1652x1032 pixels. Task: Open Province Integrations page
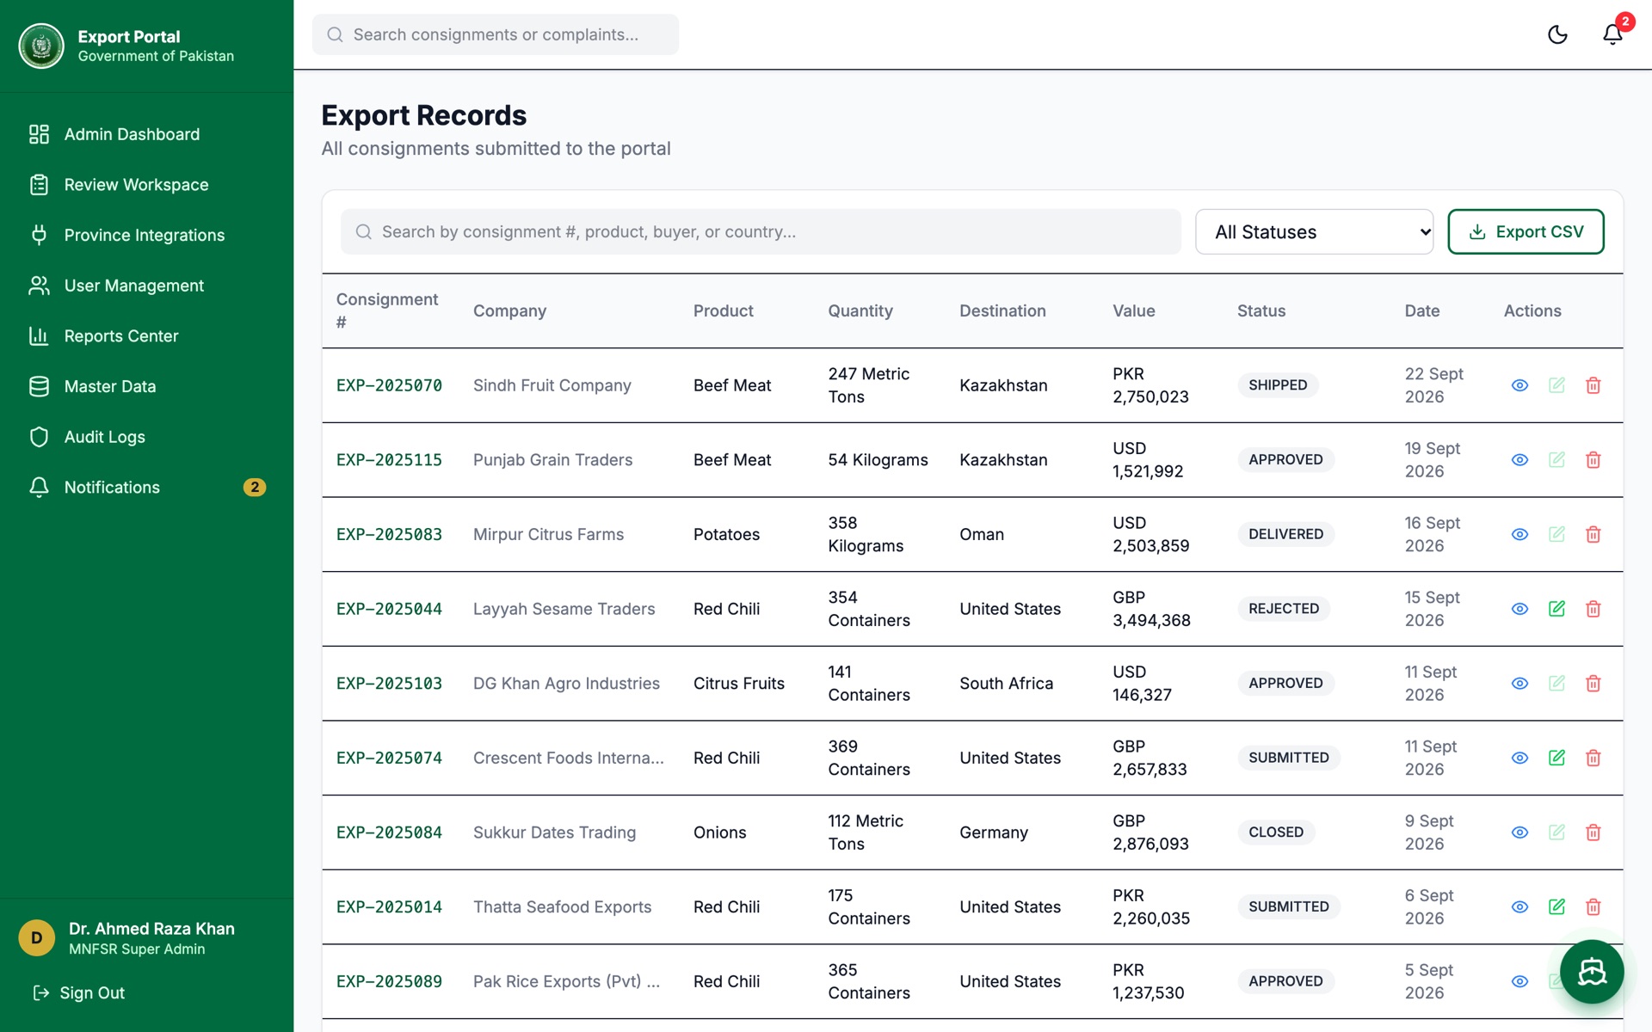pyautogui.click(x=146, y=235)
